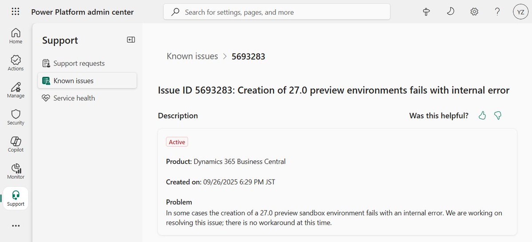Viewport: 532px width, 242px height.
Task: Select Support in the left rail
Action: click(x=16, y=198)
